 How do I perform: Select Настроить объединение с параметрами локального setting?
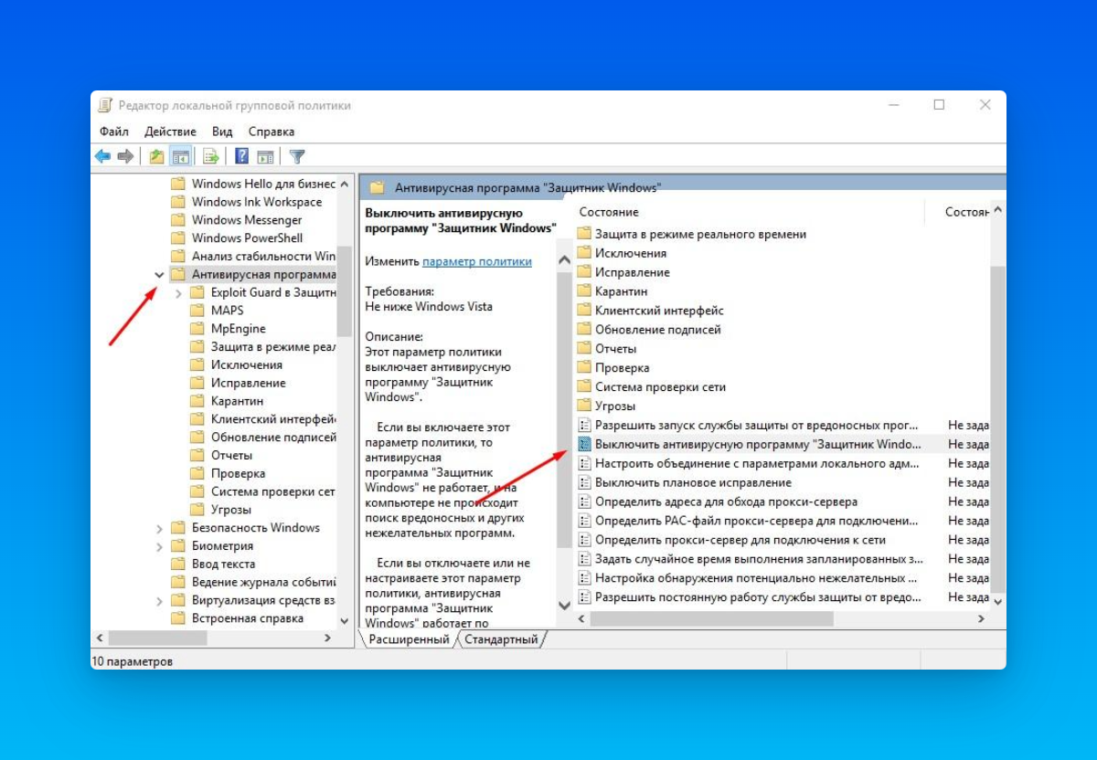click(x=757, y=463)
